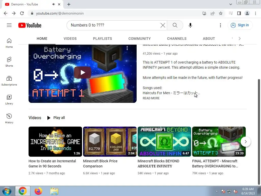Image resolution: width=261 pixels, height=196 pixels.
Task: Reload the page
Action: coord(22,13)
